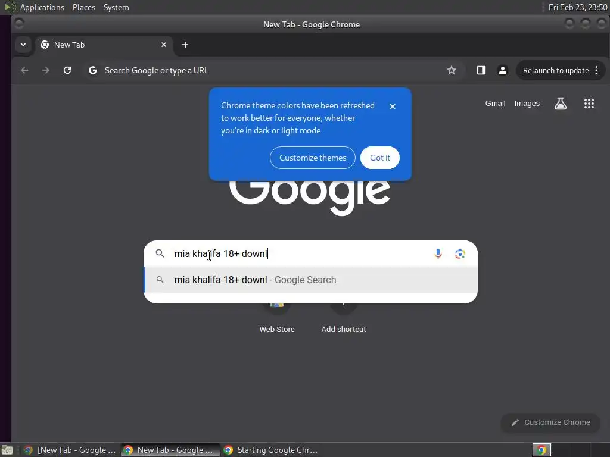
Task: Open Chrome's three-dot menu
Action: tap(596, 70)
